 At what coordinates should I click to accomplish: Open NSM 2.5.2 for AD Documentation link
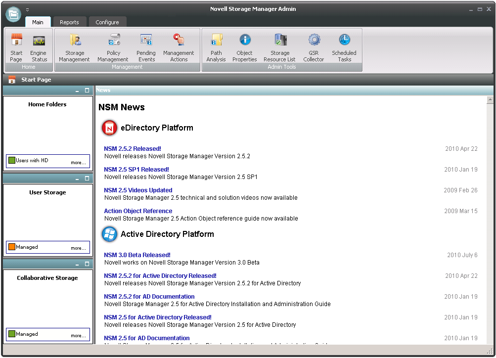(149, 297)
